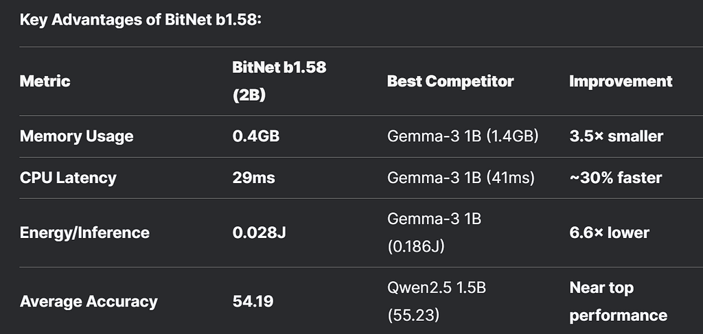Screen dimensions: 703x334
Task: Select the Energy/Inference row label
Action: tap(84, 232)
